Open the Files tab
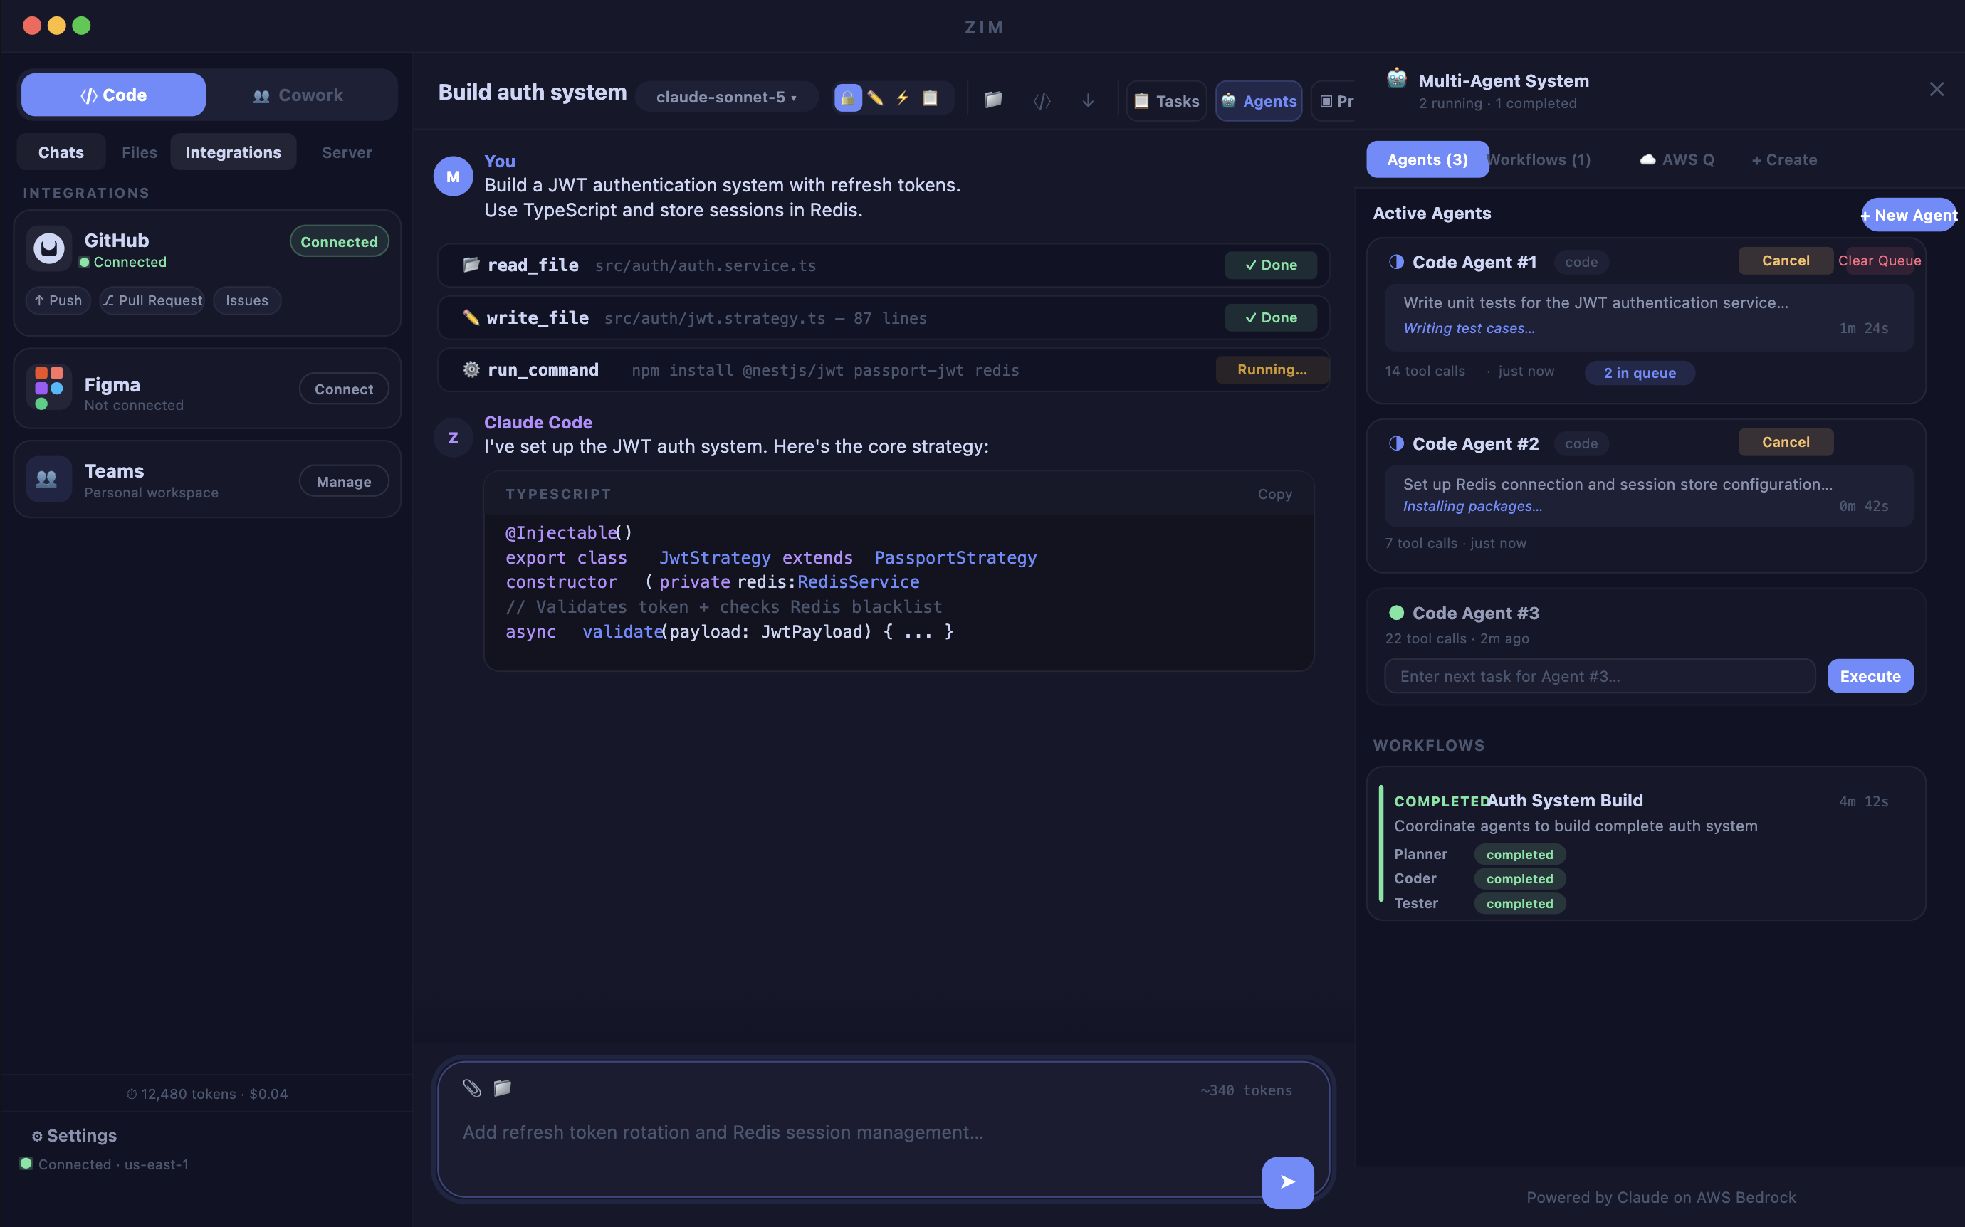 (140, 152)
